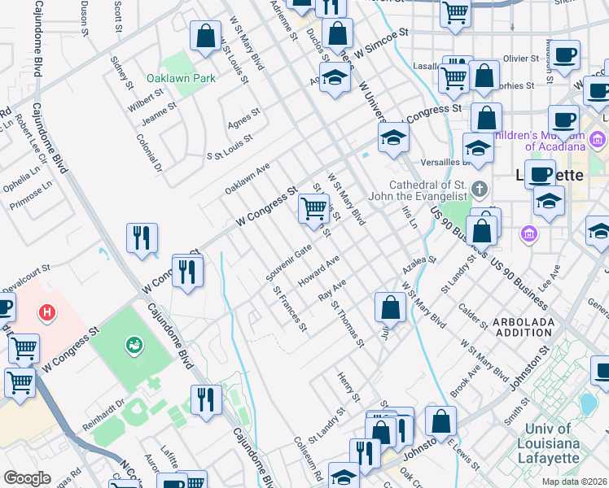Click the Map data ©2026 attribution

pos(574,481)
